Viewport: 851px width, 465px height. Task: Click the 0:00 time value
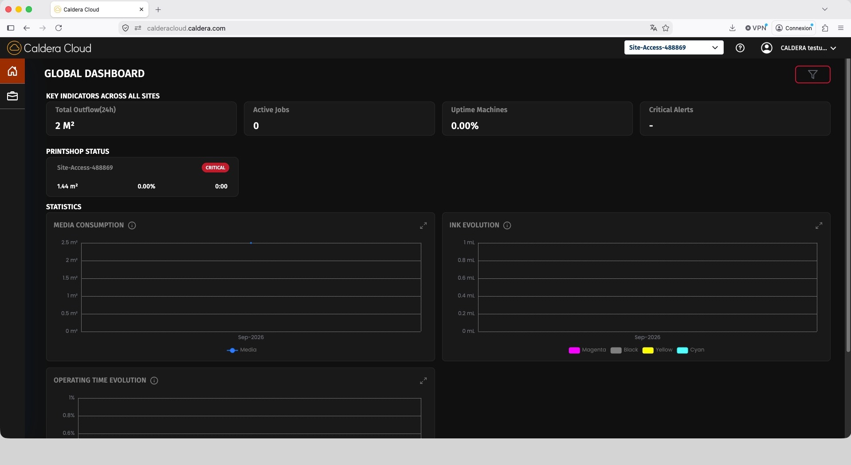pyautogui.click(x=221, y=186)
